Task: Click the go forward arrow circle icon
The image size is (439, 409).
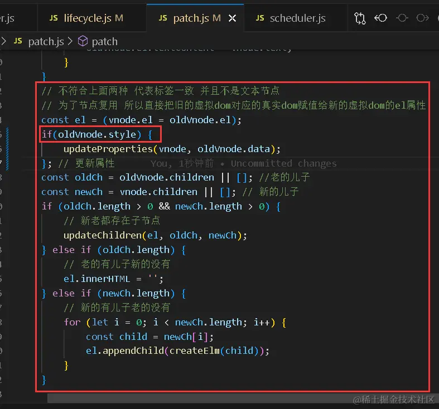Action: coord(422,18)
